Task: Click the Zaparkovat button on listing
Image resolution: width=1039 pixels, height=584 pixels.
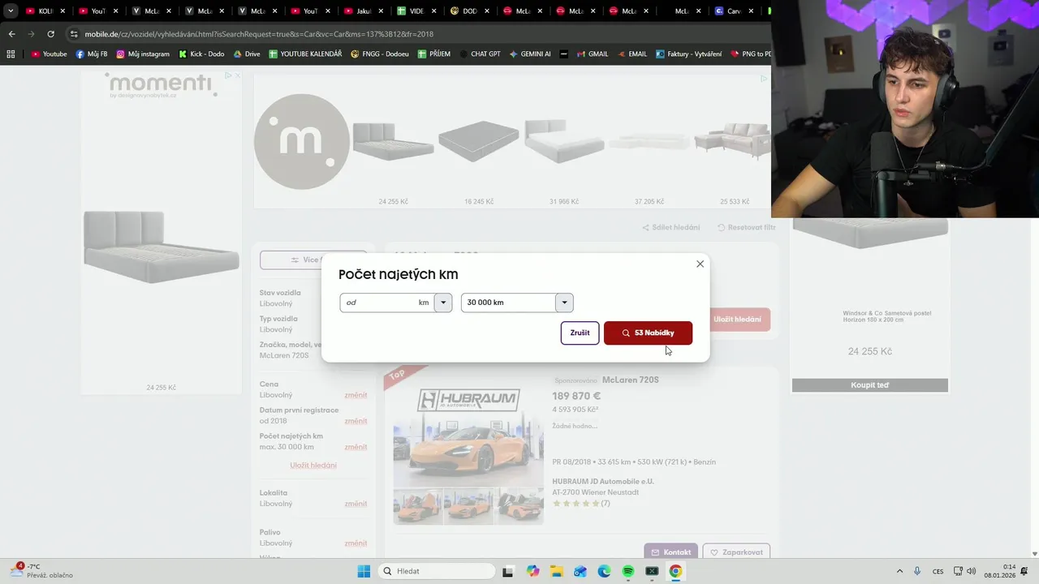Action: tap(736, 552)
